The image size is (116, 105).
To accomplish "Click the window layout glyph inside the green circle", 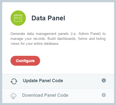I will tap(18, 18).
